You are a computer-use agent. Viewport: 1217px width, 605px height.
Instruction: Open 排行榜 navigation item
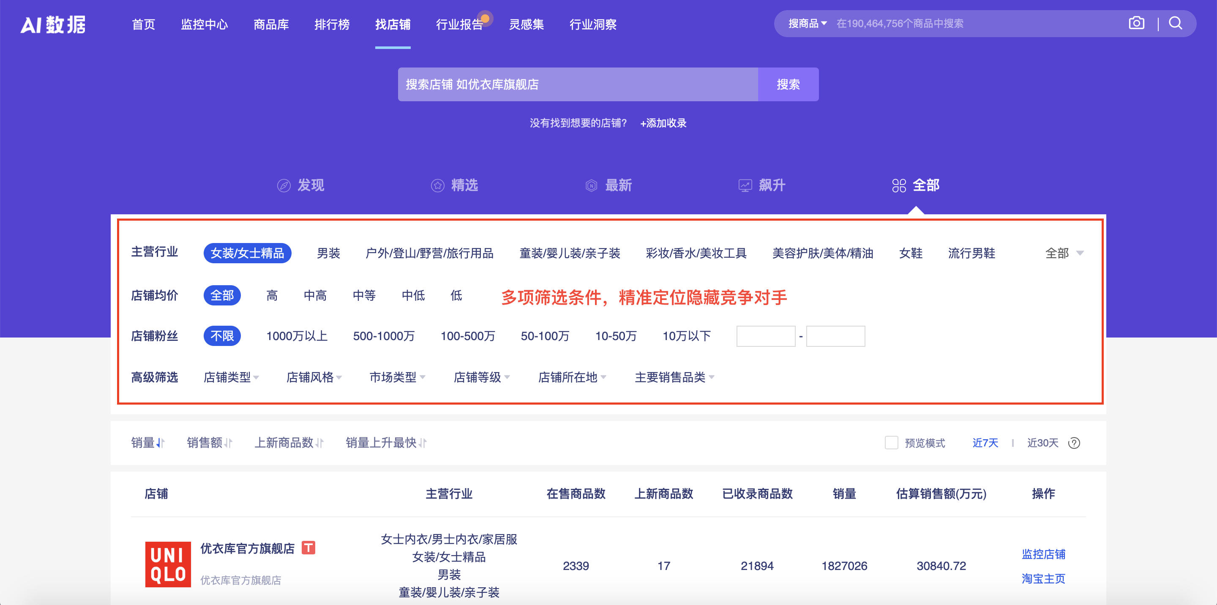[332, 24]
